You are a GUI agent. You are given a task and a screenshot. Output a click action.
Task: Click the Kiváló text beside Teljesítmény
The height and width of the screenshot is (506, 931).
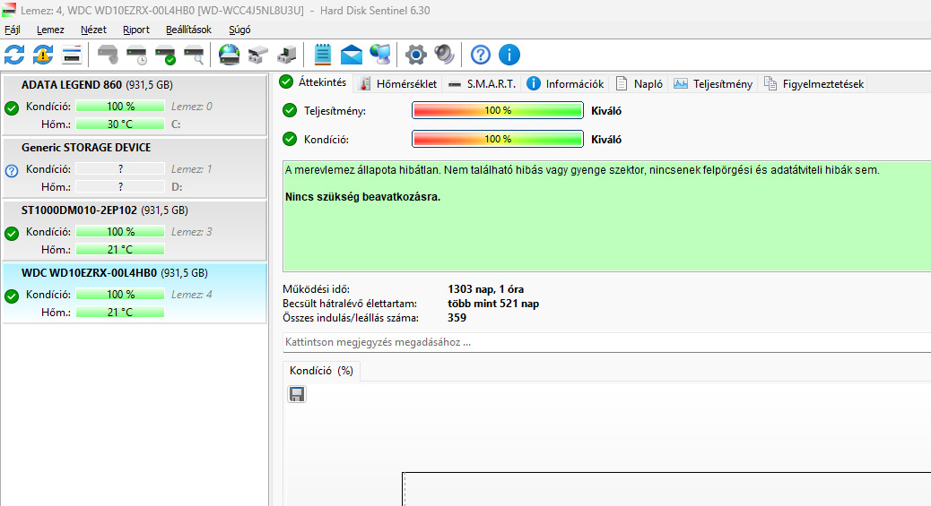pos(606,110)
